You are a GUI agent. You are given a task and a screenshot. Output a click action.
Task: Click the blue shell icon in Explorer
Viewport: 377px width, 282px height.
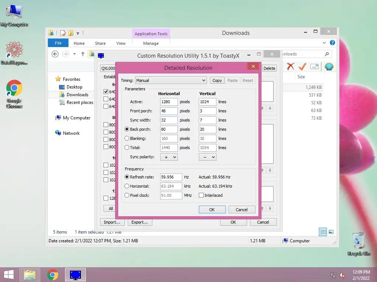click(x=329, y=66)
